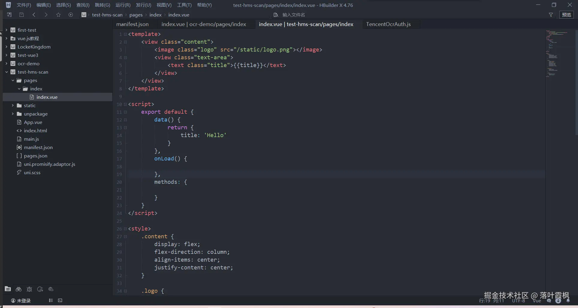Open the 运行(R) menu

(x=123, y=5)
